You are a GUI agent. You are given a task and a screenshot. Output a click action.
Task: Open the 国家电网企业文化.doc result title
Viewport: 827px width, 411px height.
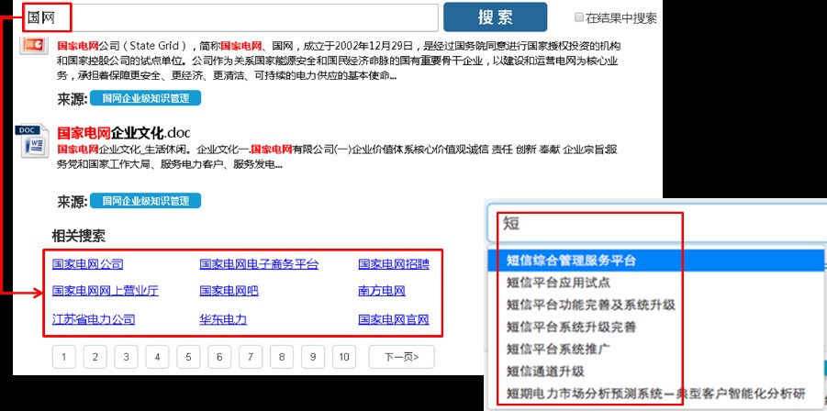pyautogui.click(x=123, y=133)
